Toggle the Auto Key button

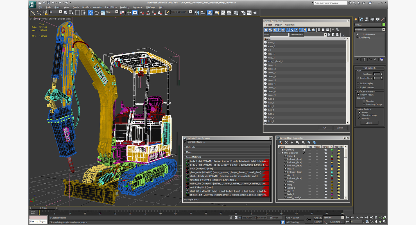pos(318,218)
